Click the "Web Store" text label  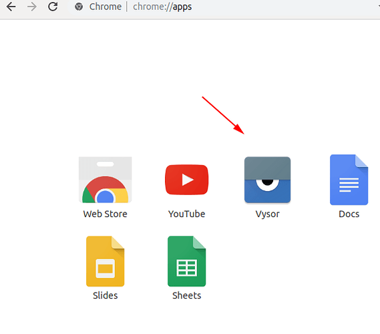tap(105, 214)
